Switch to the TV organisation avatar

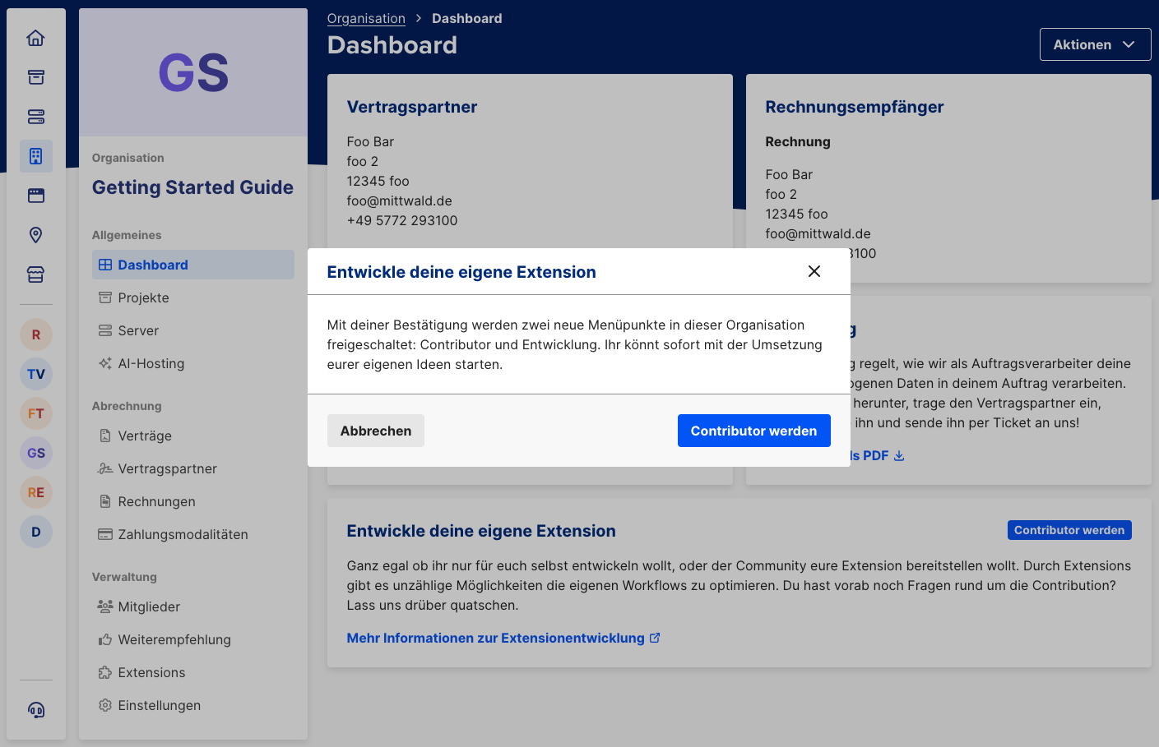pyautogui.click(x=35, y=374)
